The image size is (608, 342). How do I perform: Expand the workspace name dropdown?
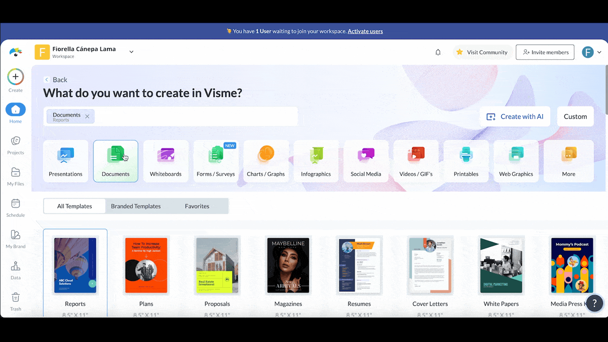tap(131, 52)
